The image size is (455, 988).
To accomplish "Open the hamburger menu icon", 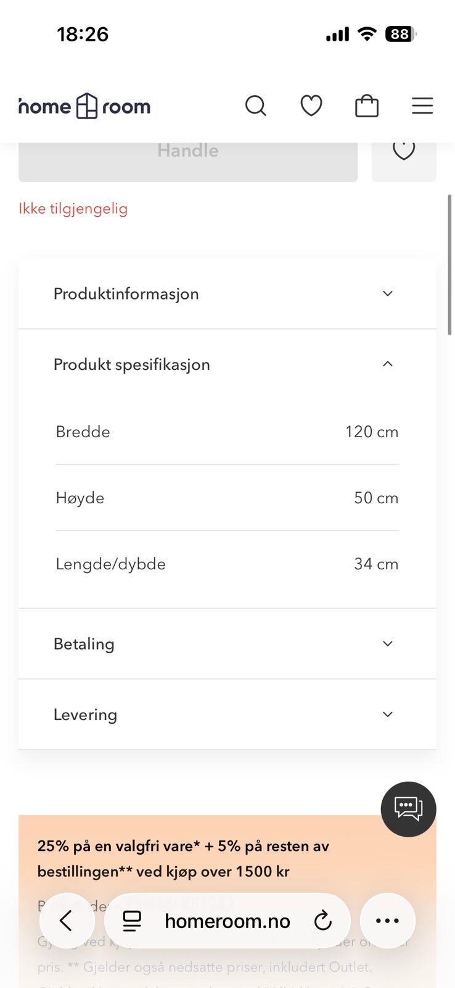I will pyautogui.click(x=422, y=106).
